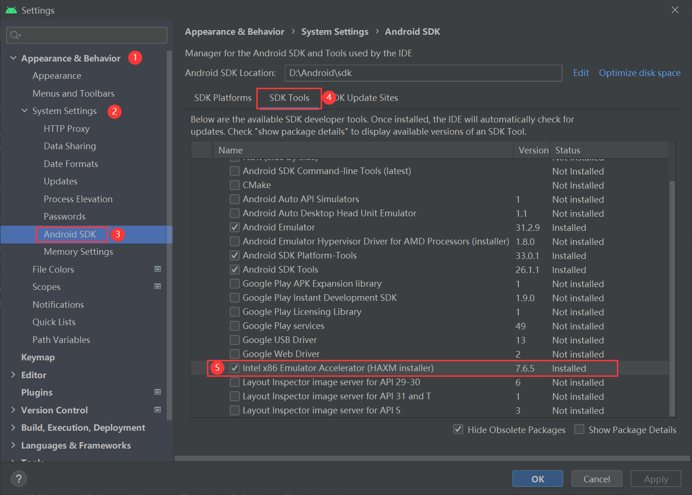
Task: Select HTTP Proxy settings
Action: click(67, 129)
